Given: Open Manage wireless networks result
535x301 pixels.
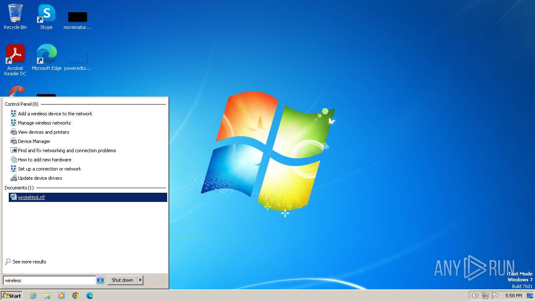Looking at the screenshot, I should pos(88,123).
